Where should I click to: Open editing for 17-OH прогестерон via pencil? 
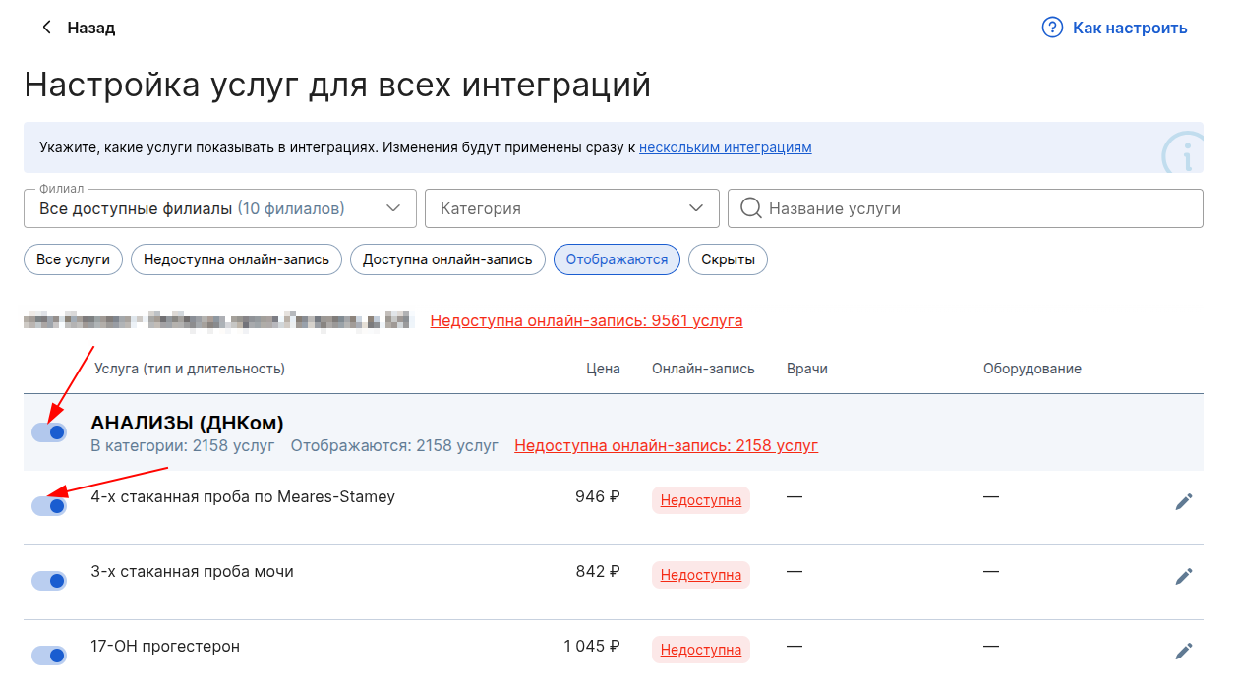point(1184,651)
